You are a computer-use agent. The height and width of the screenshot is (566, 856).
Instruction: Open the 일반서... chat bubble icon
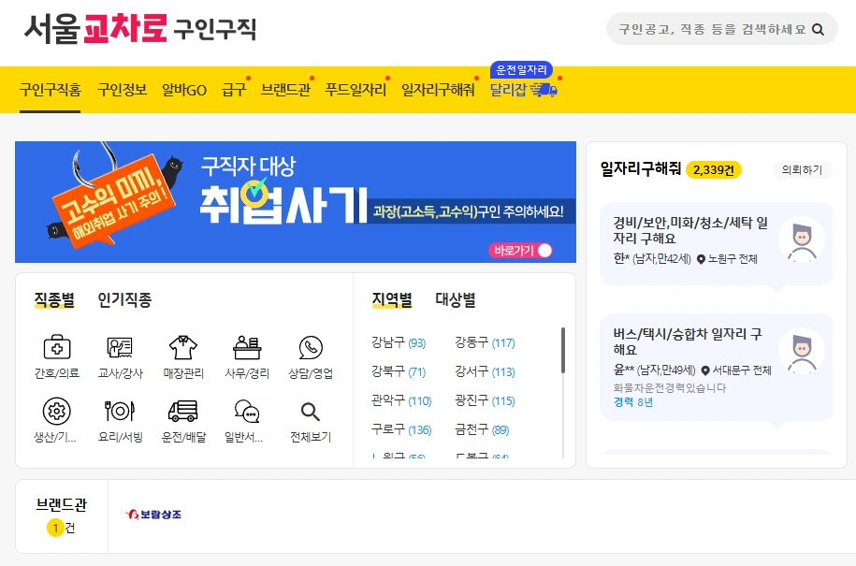pos(247,412)
